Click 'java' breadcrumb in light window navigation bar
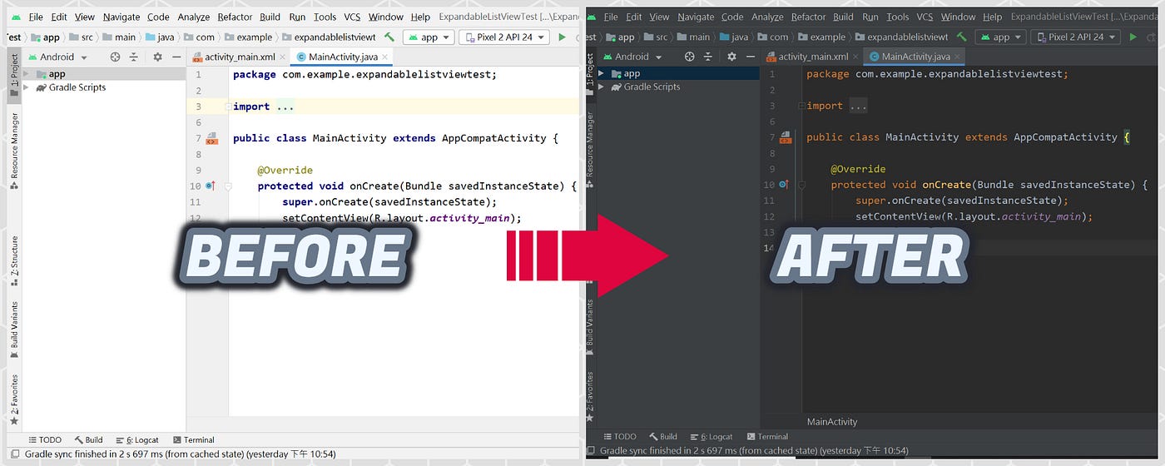Image resolution: width=1165 pixels, height=466 pixels. (159, 37)
